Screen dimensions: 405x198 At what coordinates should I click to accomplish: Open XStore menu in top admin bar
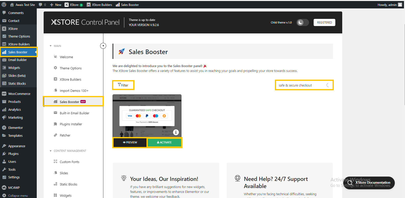point(74,5)
